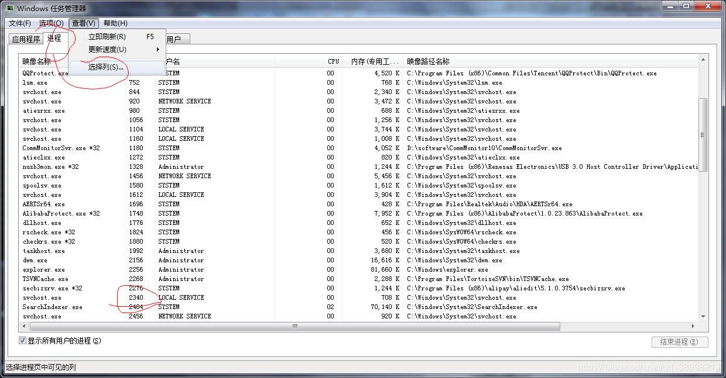Toggle the 显示所有用户的进程 checkbox
The height and width of the screenshot is (378, 726).
coord(22,340)
